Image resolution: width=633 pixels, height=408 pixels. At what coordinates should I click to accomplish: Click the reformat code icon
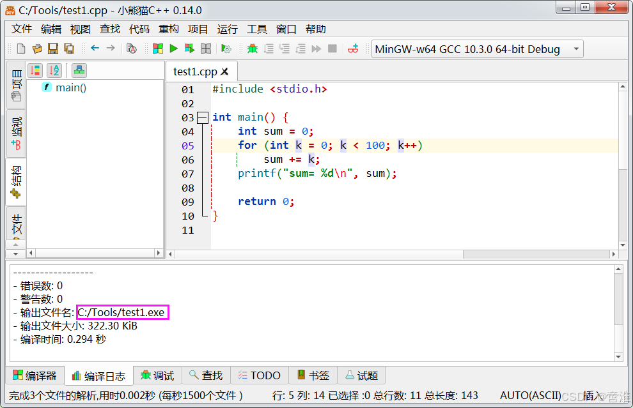point(132,49)
